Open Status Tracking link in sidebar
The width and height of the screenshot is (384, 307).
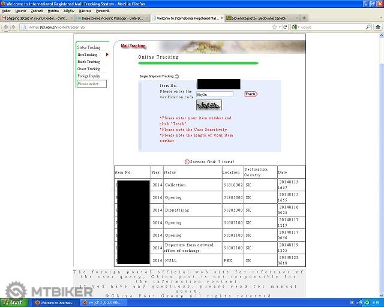(x=89, y=47)
